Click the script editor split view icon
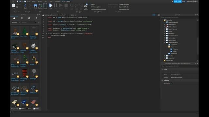This screenshot has height=117, width=209. click(x=159, y=15)
